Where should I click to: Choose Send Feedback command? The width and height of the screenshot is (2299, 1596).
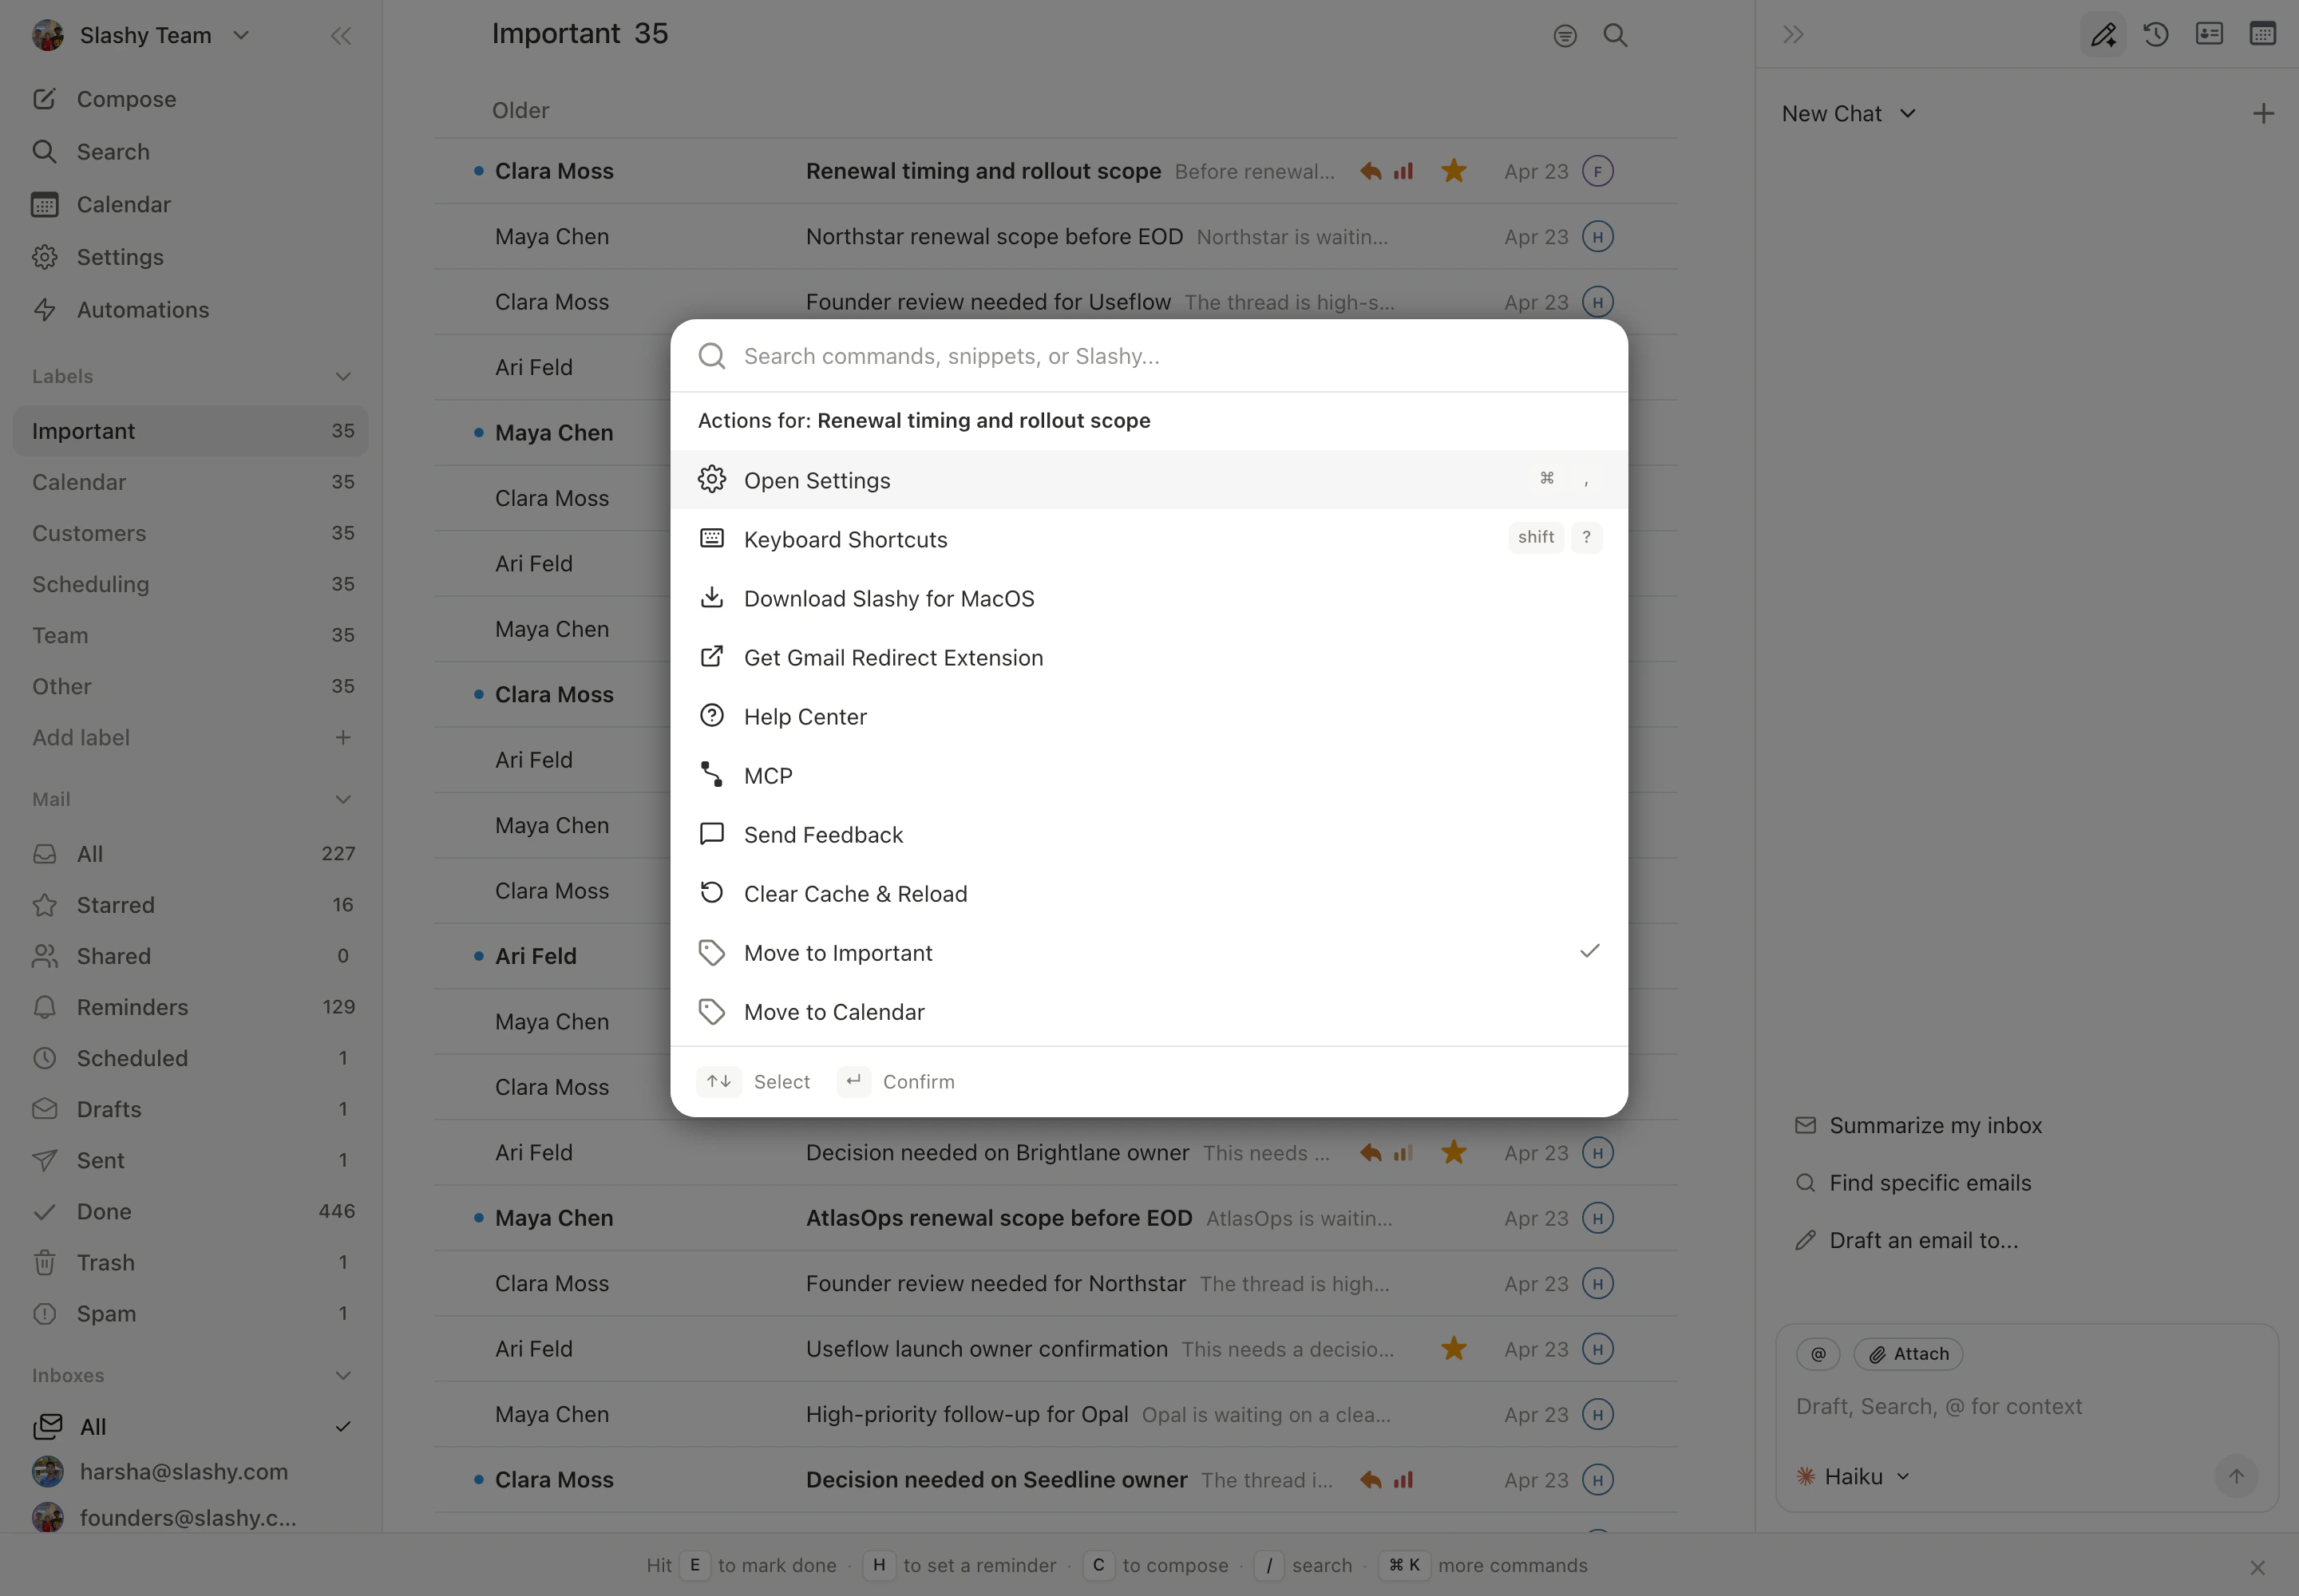click(x=1149, y=834)
